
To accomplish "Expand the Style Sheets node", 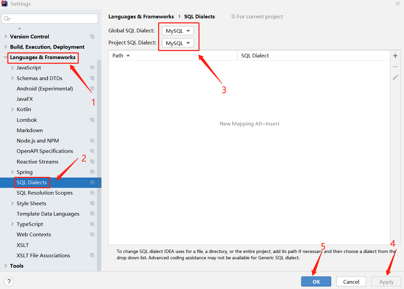I will coord(12,204).
